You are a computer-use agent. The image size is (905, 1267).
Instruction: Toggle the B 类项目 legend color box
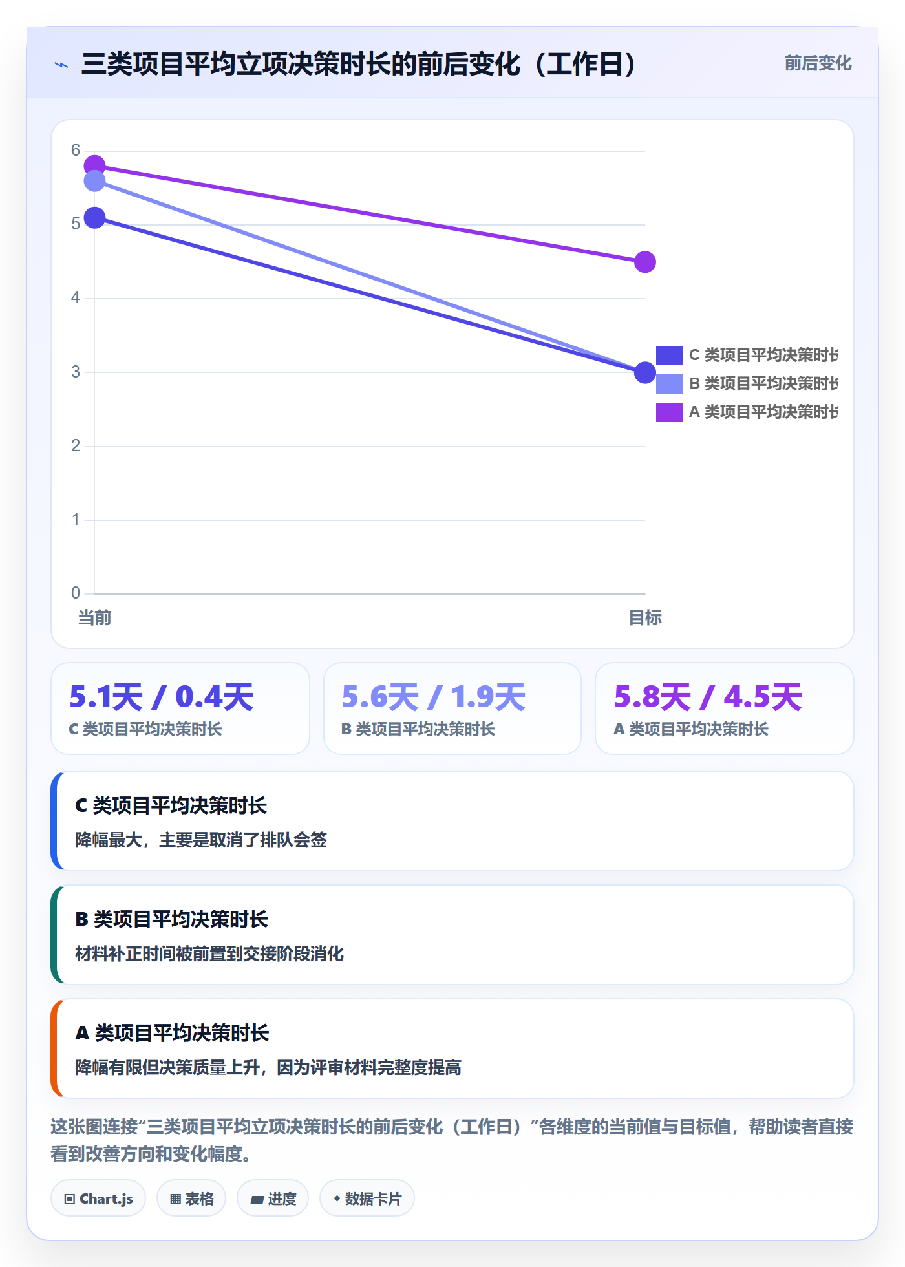(670, 384)
